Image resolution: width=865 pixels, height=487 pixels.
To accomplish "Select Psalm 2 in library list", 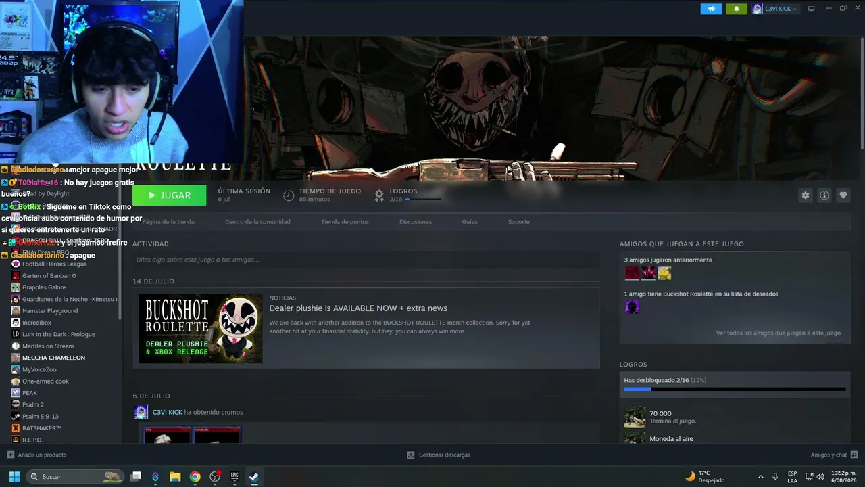I will coord(33,404).
